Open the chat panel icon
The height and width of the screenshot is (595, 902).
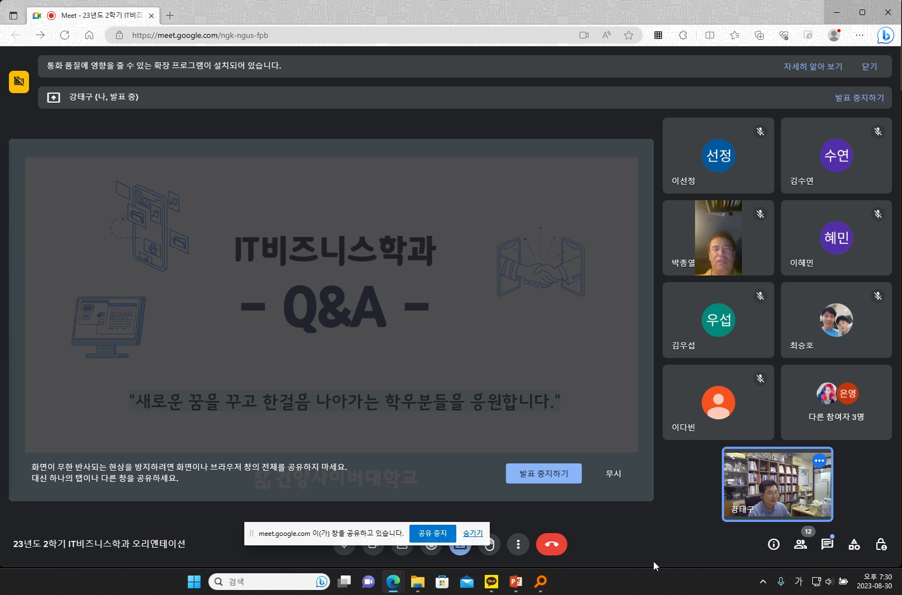827,544
